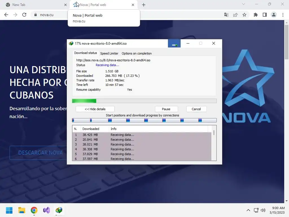Click the green download progress bar
The width and height of the screenshot is (289, 217).
point(144,101)
